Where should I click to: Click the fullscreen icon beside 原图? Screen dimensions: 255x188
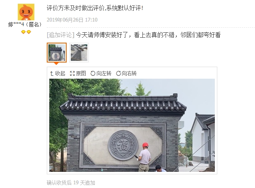[72, 74]
